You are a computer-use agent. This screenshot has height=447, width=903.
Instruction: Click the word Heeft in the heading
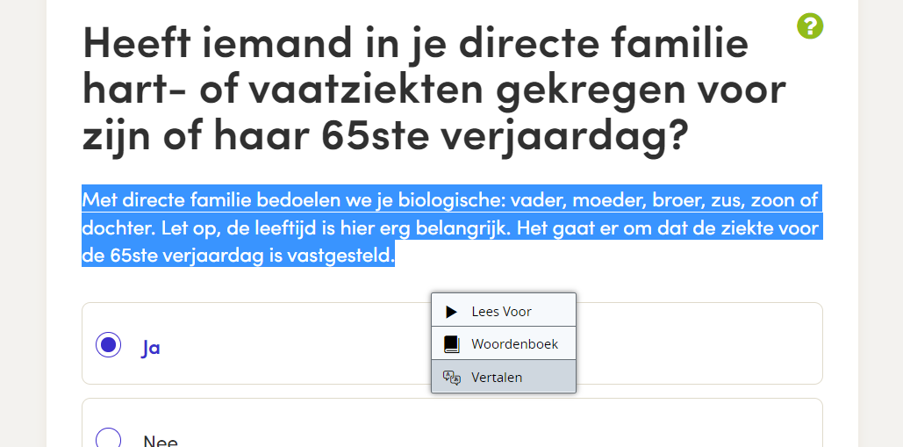137,41
